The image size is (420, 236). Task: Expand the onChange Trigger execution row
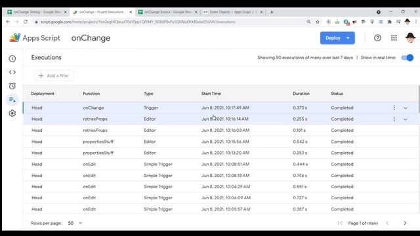(x=406, y=108)
